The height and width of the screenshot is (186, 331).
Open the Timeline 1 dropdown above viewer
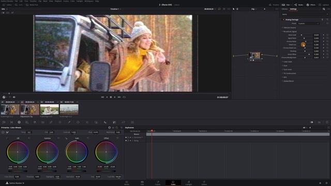116,9
